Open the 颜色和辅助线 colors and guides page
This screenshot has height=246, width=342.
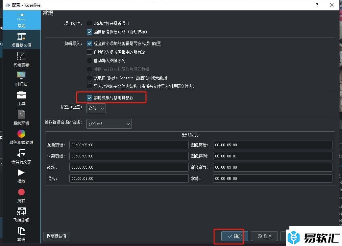(x=21, y=137)
